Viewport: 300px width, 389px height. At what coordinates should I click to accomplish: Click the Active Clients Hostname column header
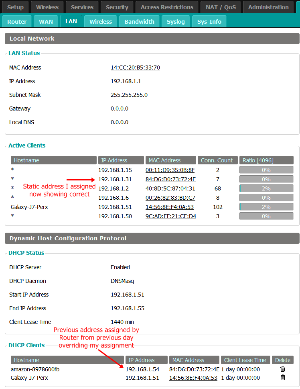[54, 160]
